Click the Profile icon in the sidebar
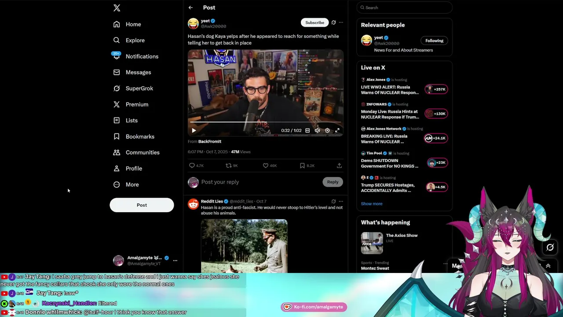This screenshot has height=317, width=563. (x=117, y=169)
